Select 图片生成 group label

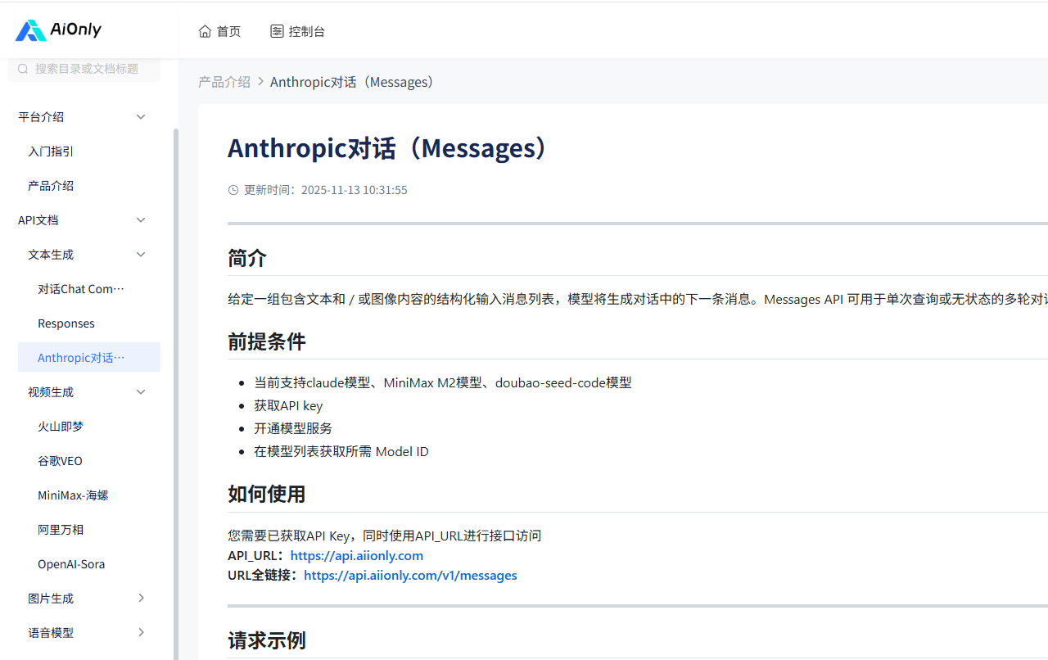point(51,599)
